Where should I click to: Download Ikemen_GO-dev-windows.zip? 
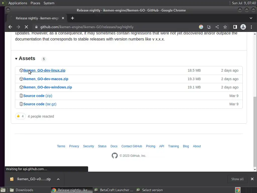tap(47, 87)
